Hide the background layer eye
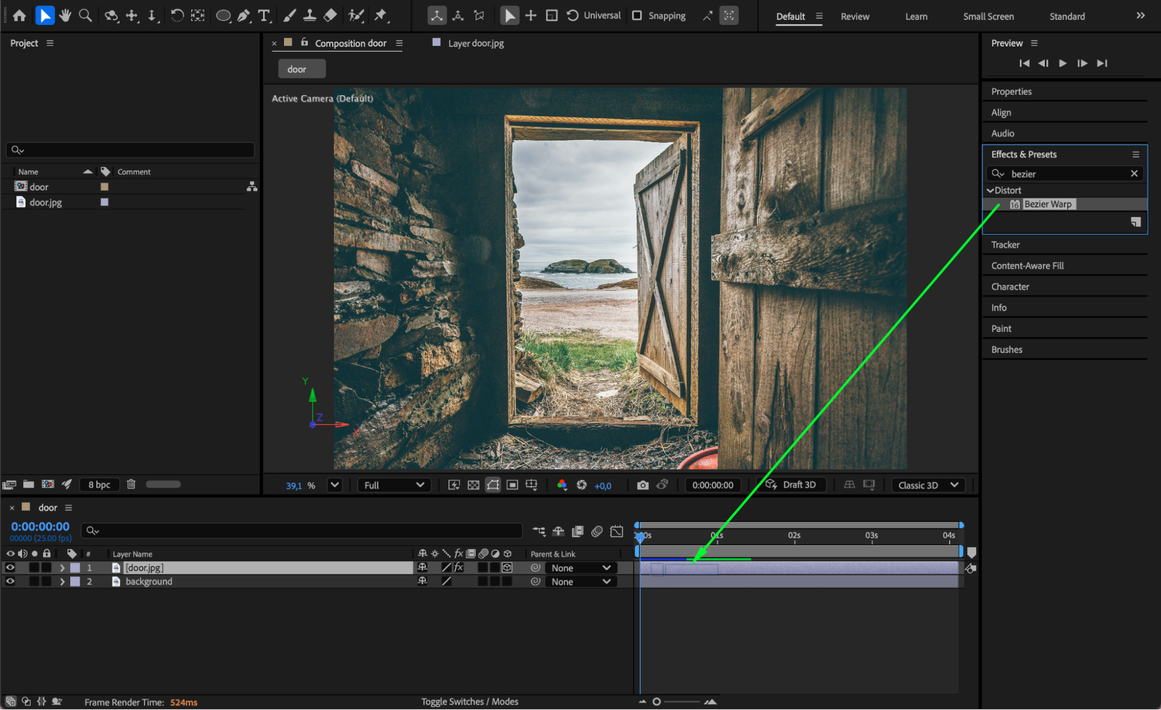The width and height of the screenshot is (1161, 710). (x=10, y=581)
